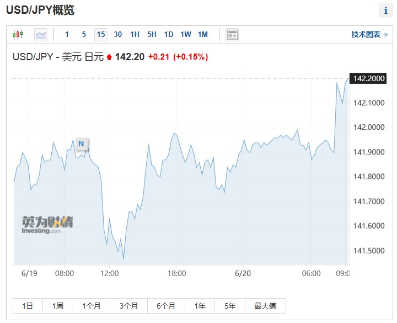397x323 pixels.
Task: Click the 142.2000 current price label
Action: [368, 78]
